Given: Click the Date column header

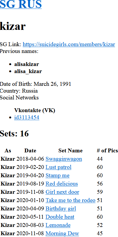Looking at the screenshot, I should point(30,151).
